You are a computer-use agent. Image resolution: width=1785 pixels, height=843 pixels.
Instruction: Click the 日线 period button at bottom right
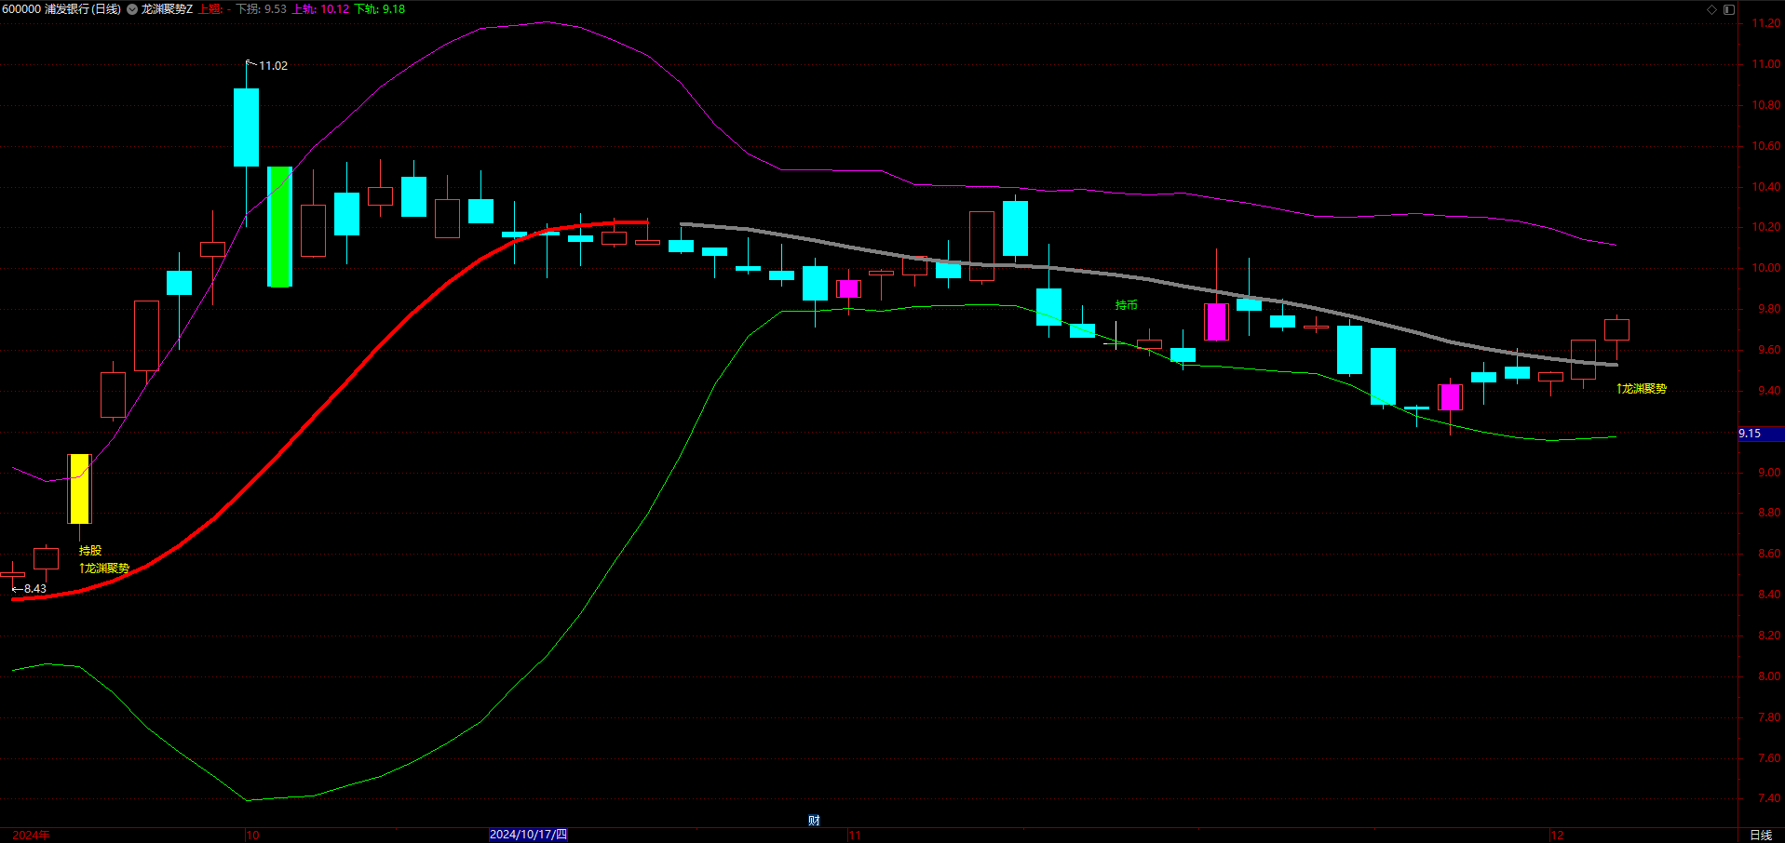pyautogui.click(x=1761, y=835)
